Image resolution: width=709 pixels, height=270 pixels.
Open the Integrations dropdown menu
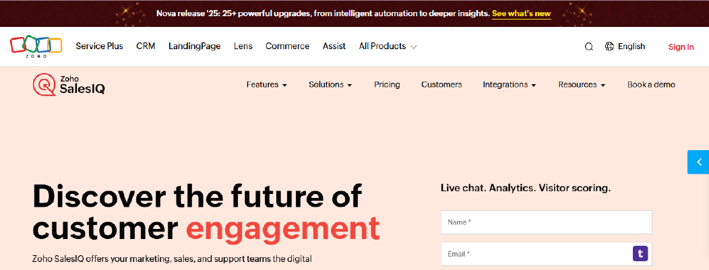(x=510, y=84)
